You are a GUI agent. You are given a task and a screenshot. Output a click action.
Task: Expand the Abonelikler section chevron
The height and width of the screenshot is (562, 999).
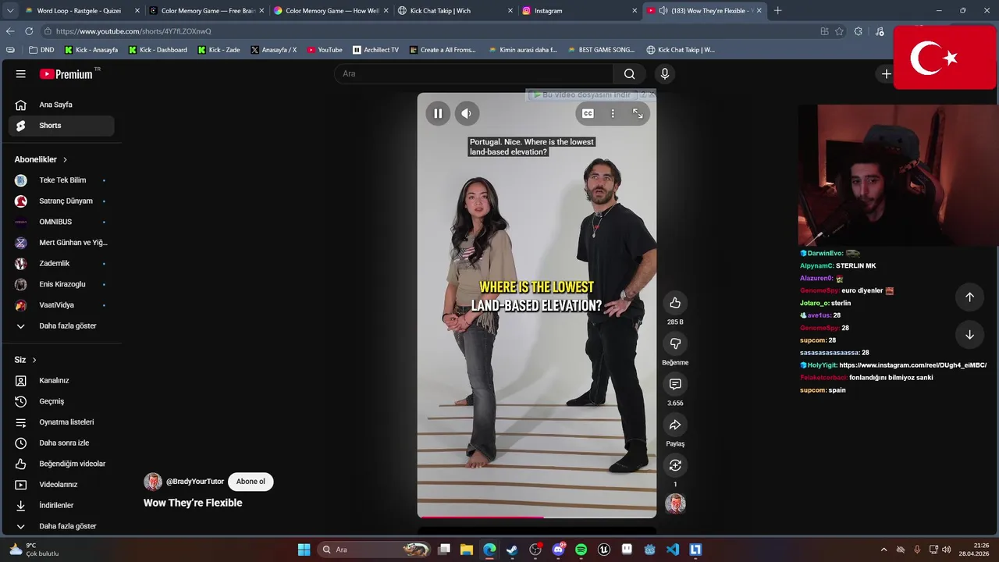[65, 159]
